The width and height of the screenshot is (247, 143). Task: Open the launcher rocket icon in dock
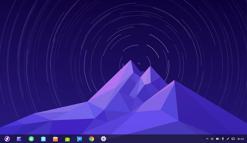(7, 139)
